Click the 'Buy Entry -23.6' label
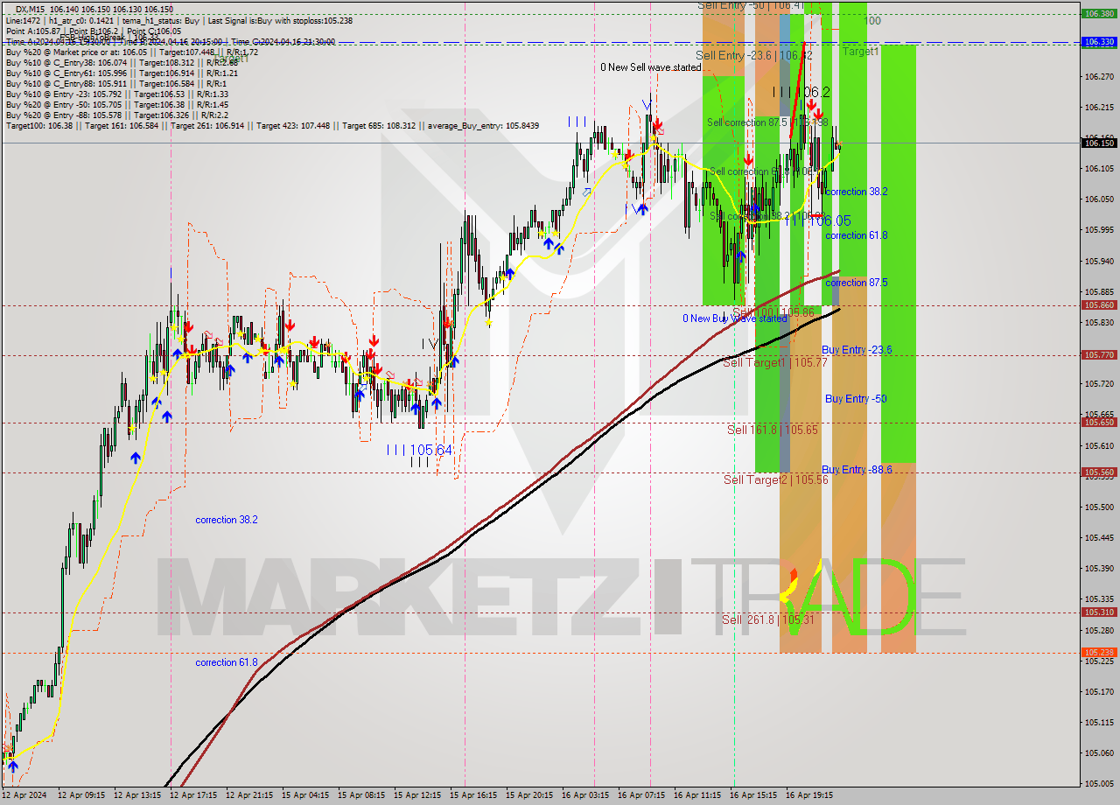The image size is (1120, 805). point(857,350)
